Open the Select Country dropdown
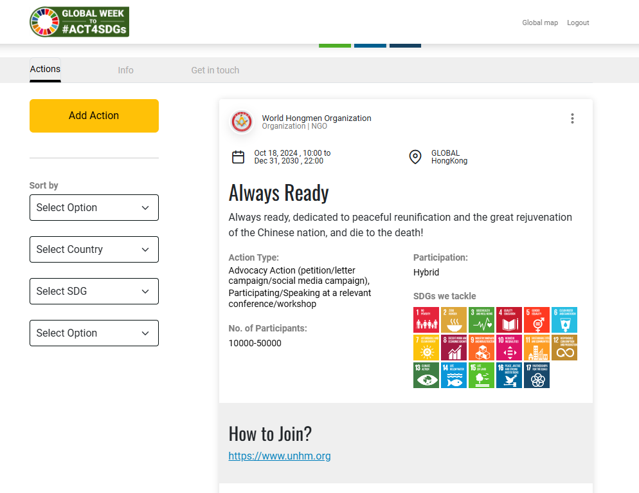The width and height of the screenshot is (639, 493). click(x=94, y=249)
